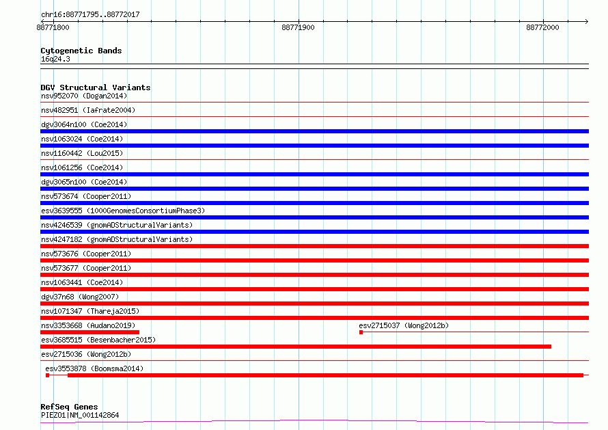Click ruler position 88771800
608x430 pixels.
(x=53, y=27)
